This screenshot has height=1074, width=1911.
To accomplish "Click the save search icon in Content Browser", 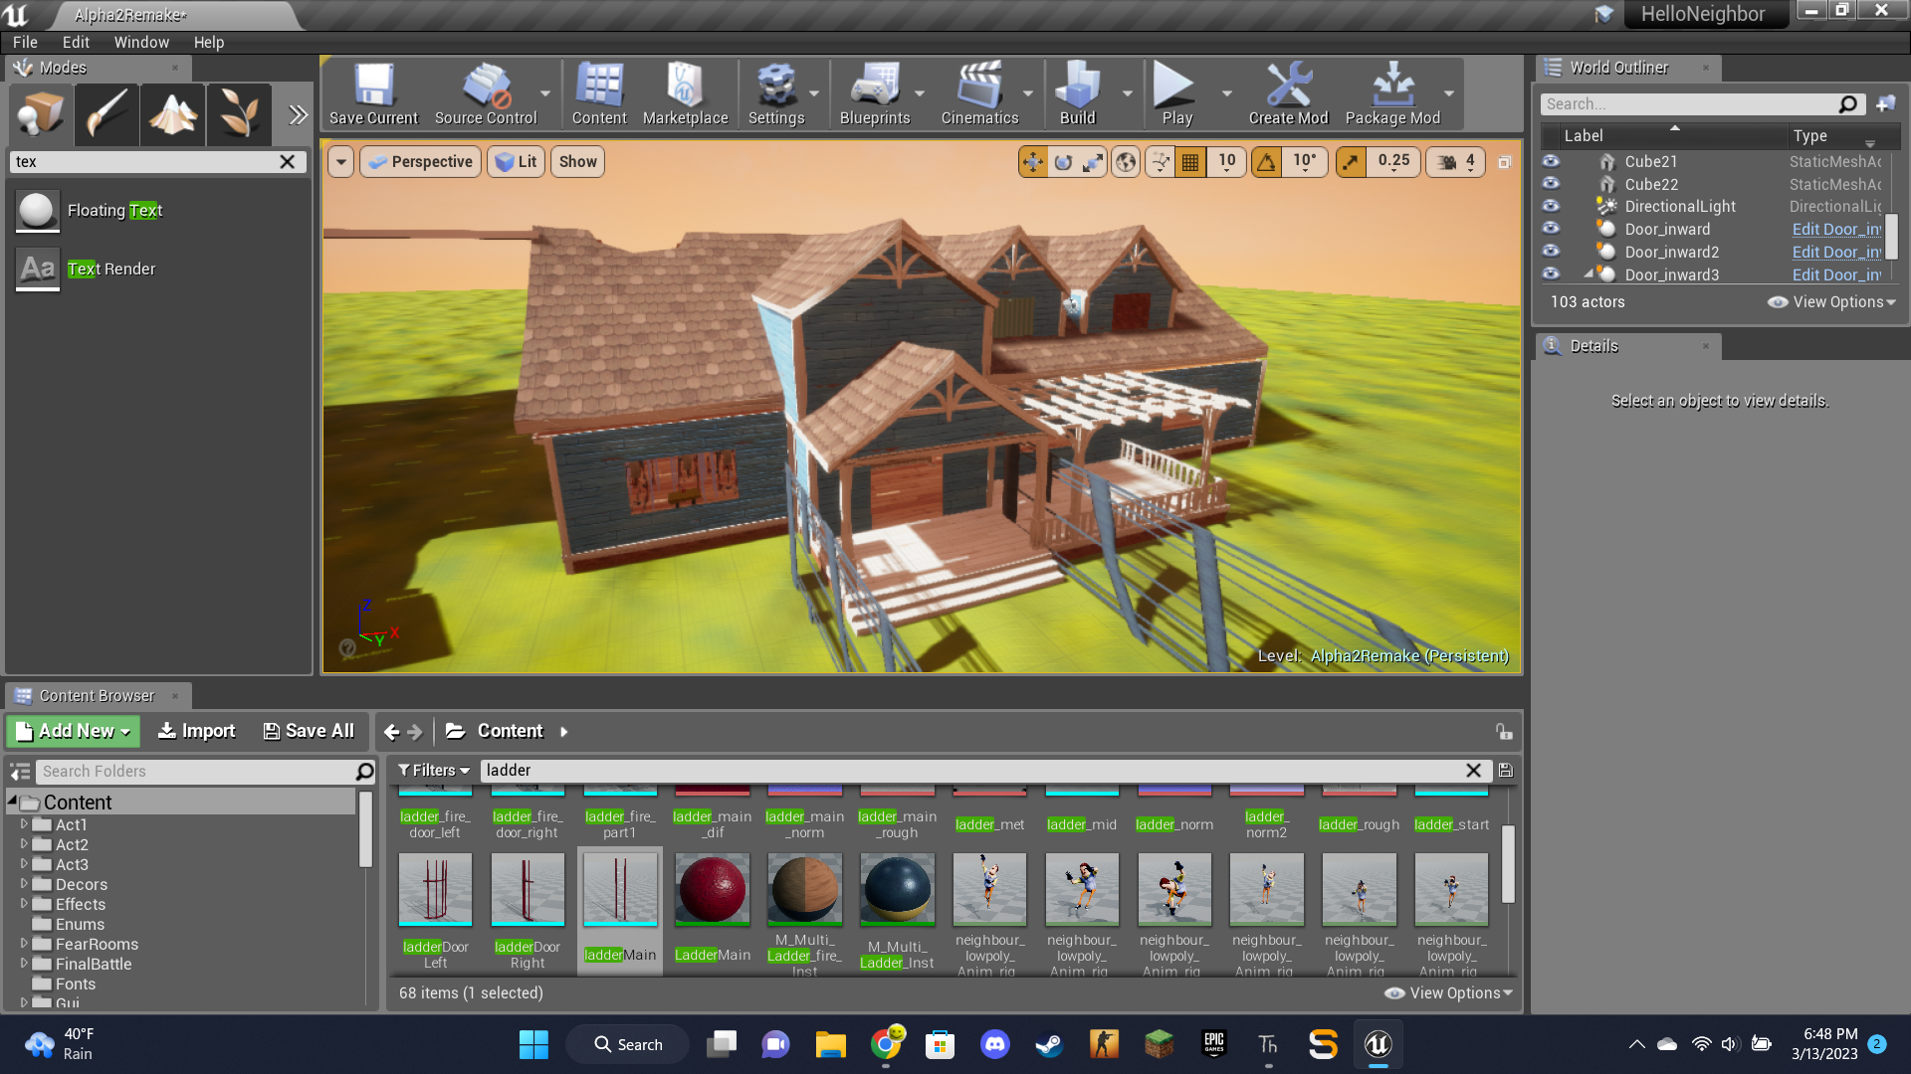I will coord(1505,771).
